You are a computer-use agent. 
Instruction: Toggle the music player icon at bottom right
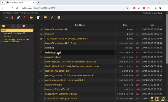click(163, 99)
